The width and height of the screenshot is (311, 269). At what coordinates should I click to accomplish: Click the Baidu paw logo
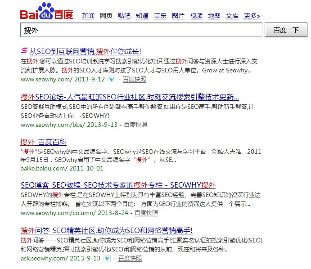coord(47,11)
